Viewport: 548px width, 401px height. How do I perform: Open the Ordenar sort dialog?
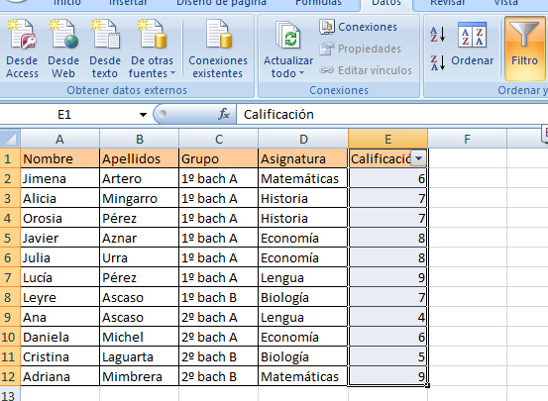point(472,45)
